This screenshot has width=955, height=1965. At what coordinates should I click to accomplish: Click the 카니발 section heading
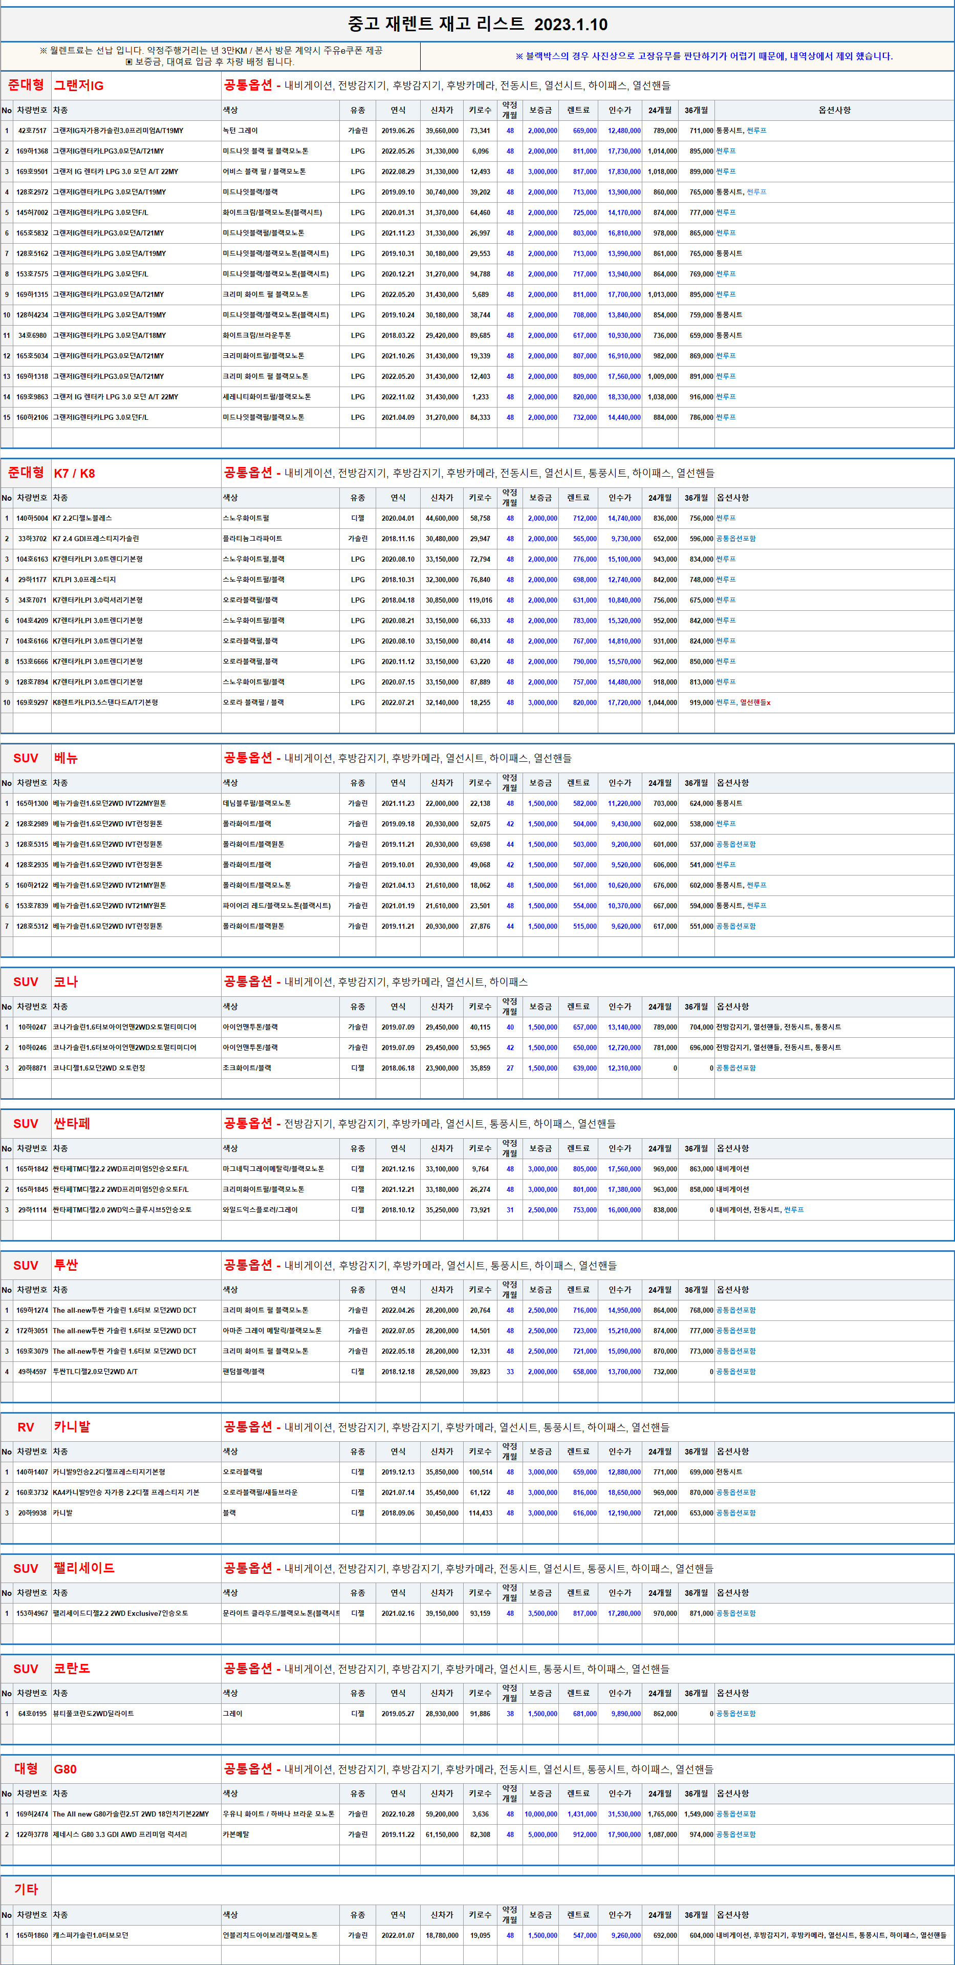tap(72, 1426)
